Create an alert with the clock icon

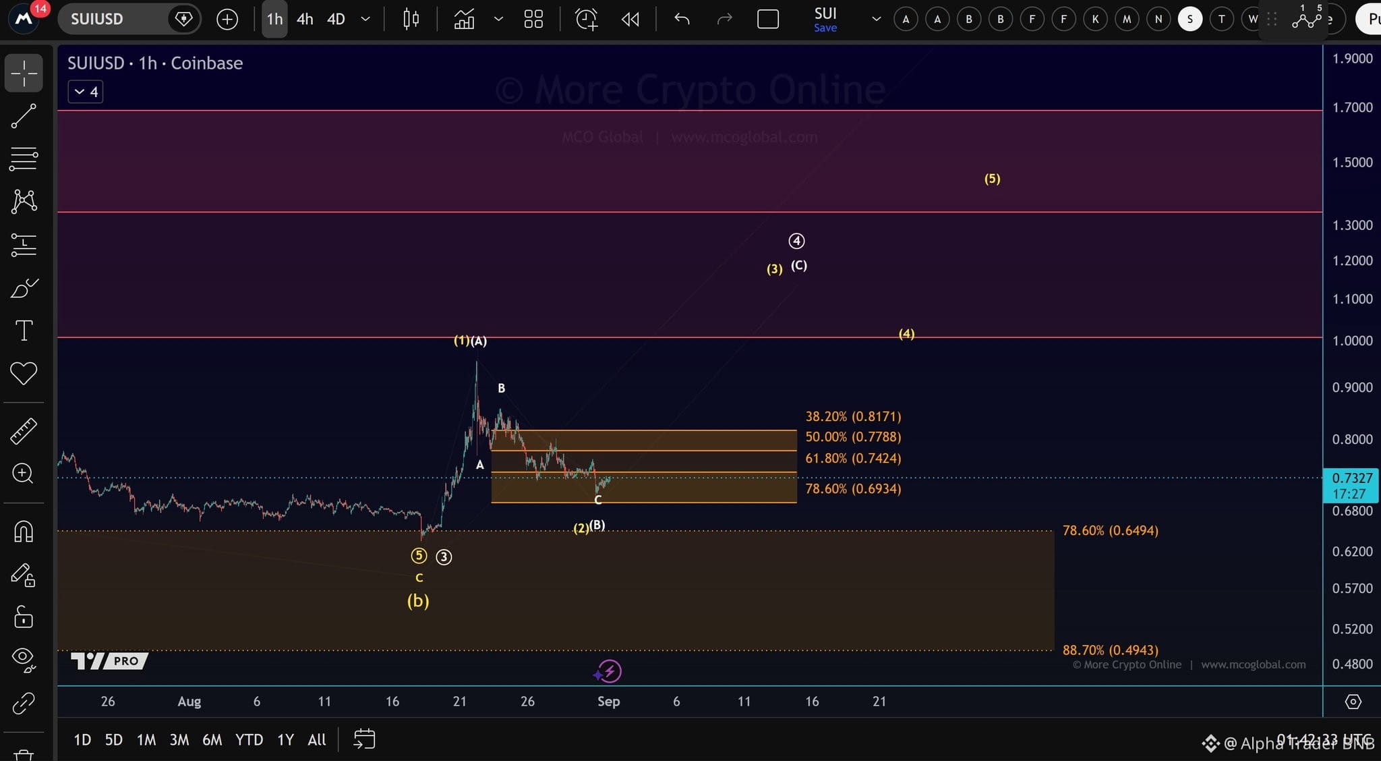pos(586,19)
